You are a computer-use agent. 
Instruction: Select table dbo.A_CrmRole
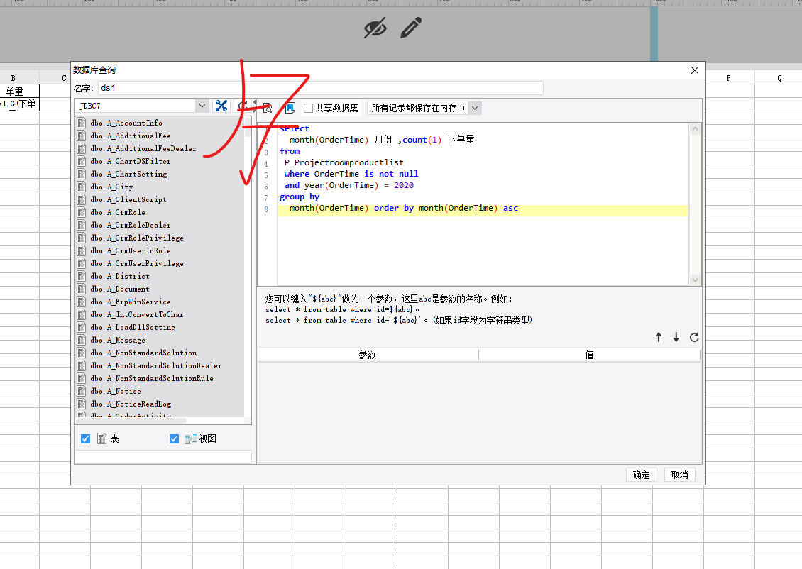(x=118, y=212)
